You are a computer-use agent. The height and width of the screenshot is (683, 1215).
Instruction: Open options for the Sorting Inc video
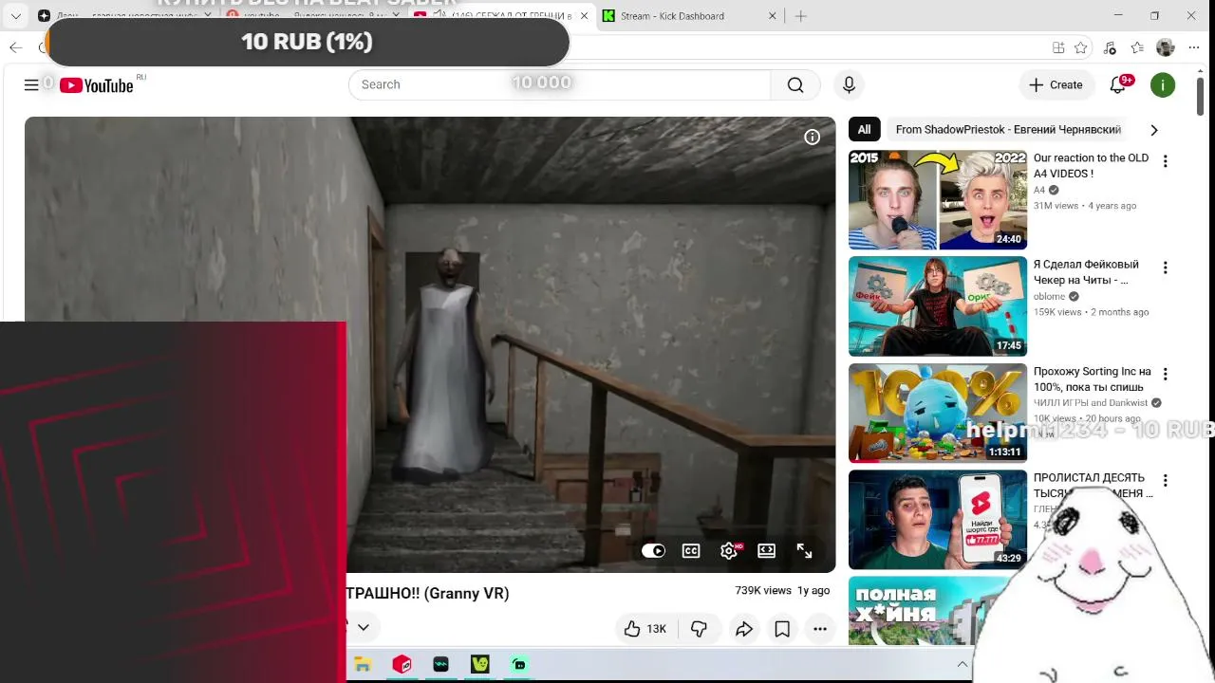pyautogui.click(x=1166, y=374)
